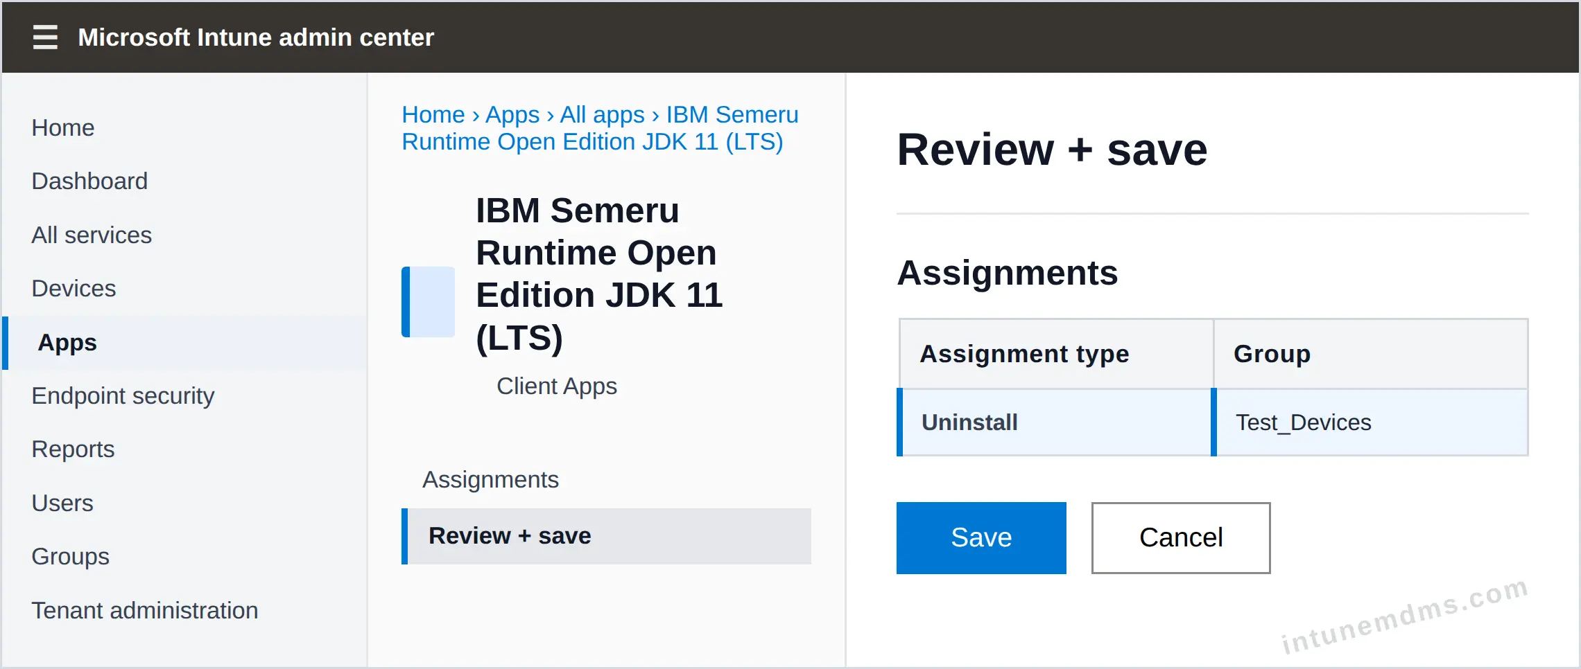The image size is (1581, 669).
Task: Click the IBM Semeru Runtime app title
Action: coord(599,274)
